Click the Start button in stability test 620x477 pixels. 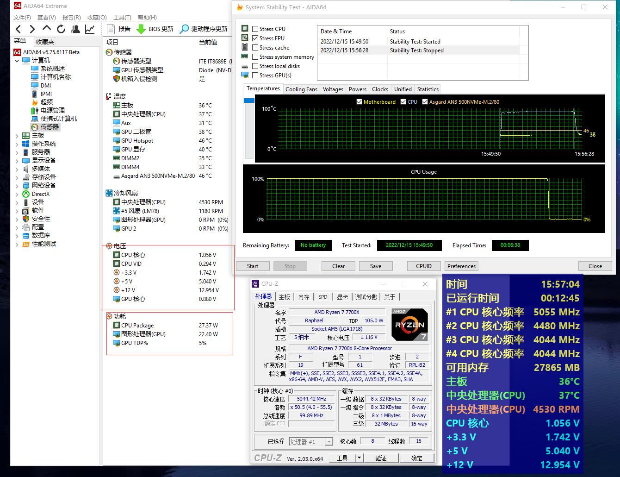(x=253, y=266)
